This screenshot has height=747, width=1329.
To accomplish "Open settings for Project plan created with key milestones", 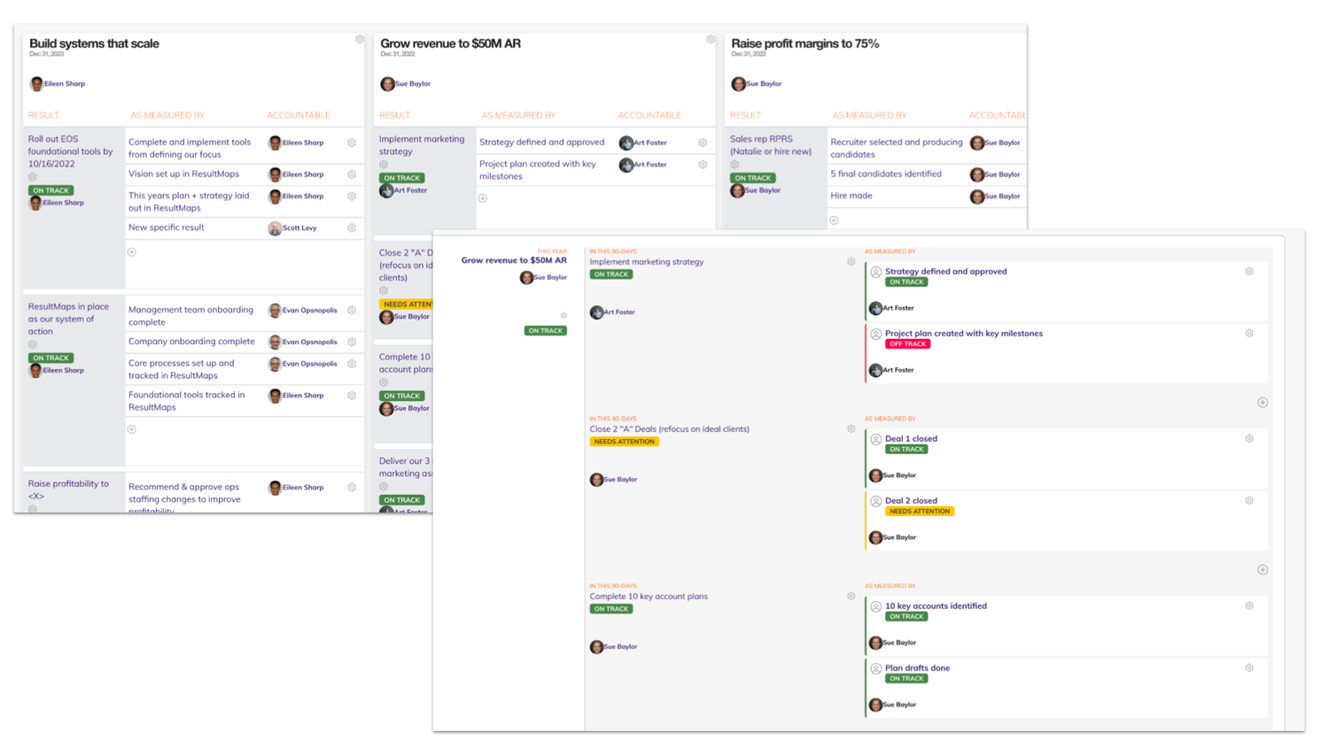I will tap(1249, 333).
